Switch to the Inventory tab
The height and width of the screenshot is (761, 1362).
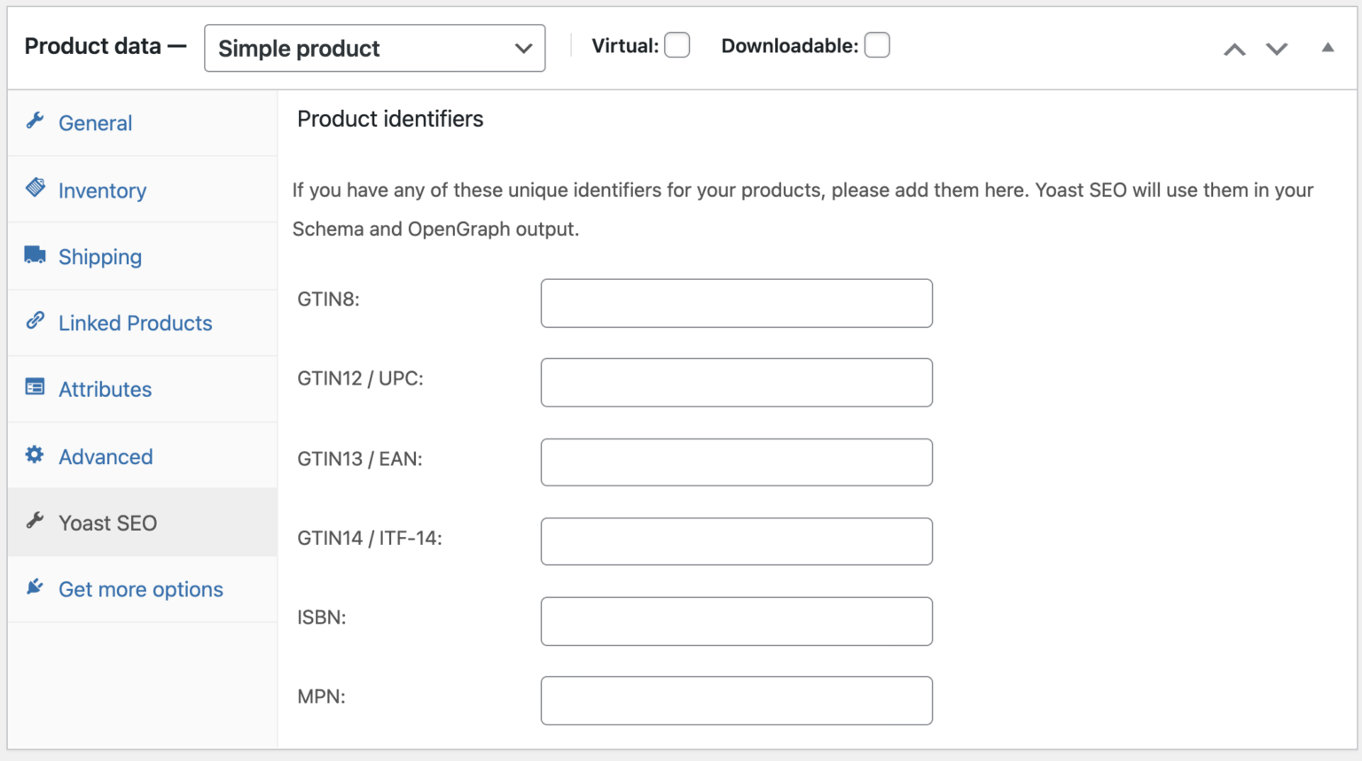pos(102,190)
